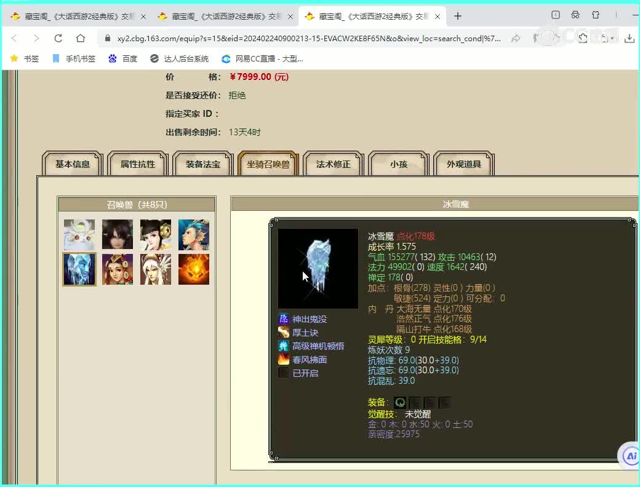The width and height of the screenshot is (640, 487).
Task: Select the flaming beast summon portrait
Action: (x=194, y=269)
